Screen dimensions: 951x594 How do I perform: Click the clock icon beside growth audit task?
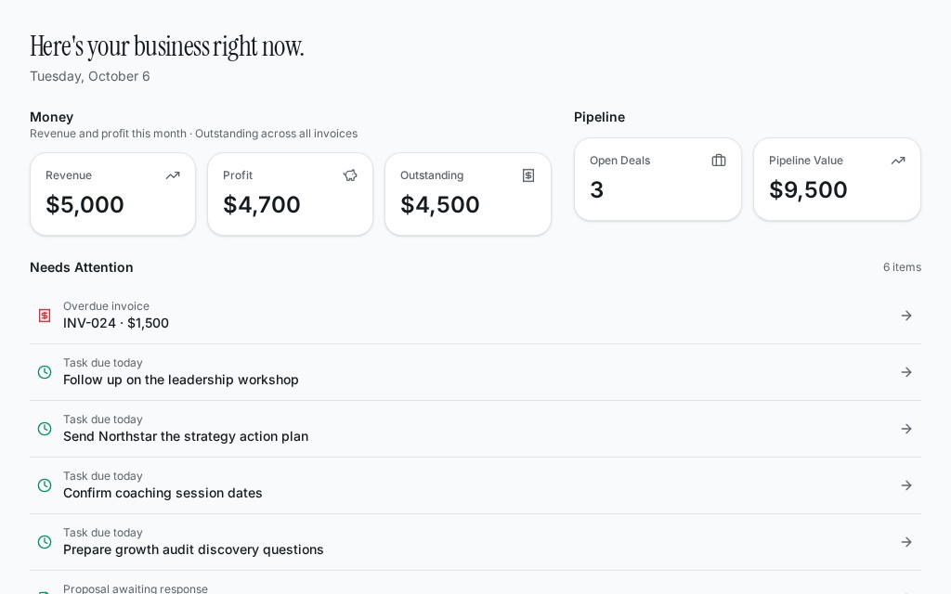click(45, 542)
